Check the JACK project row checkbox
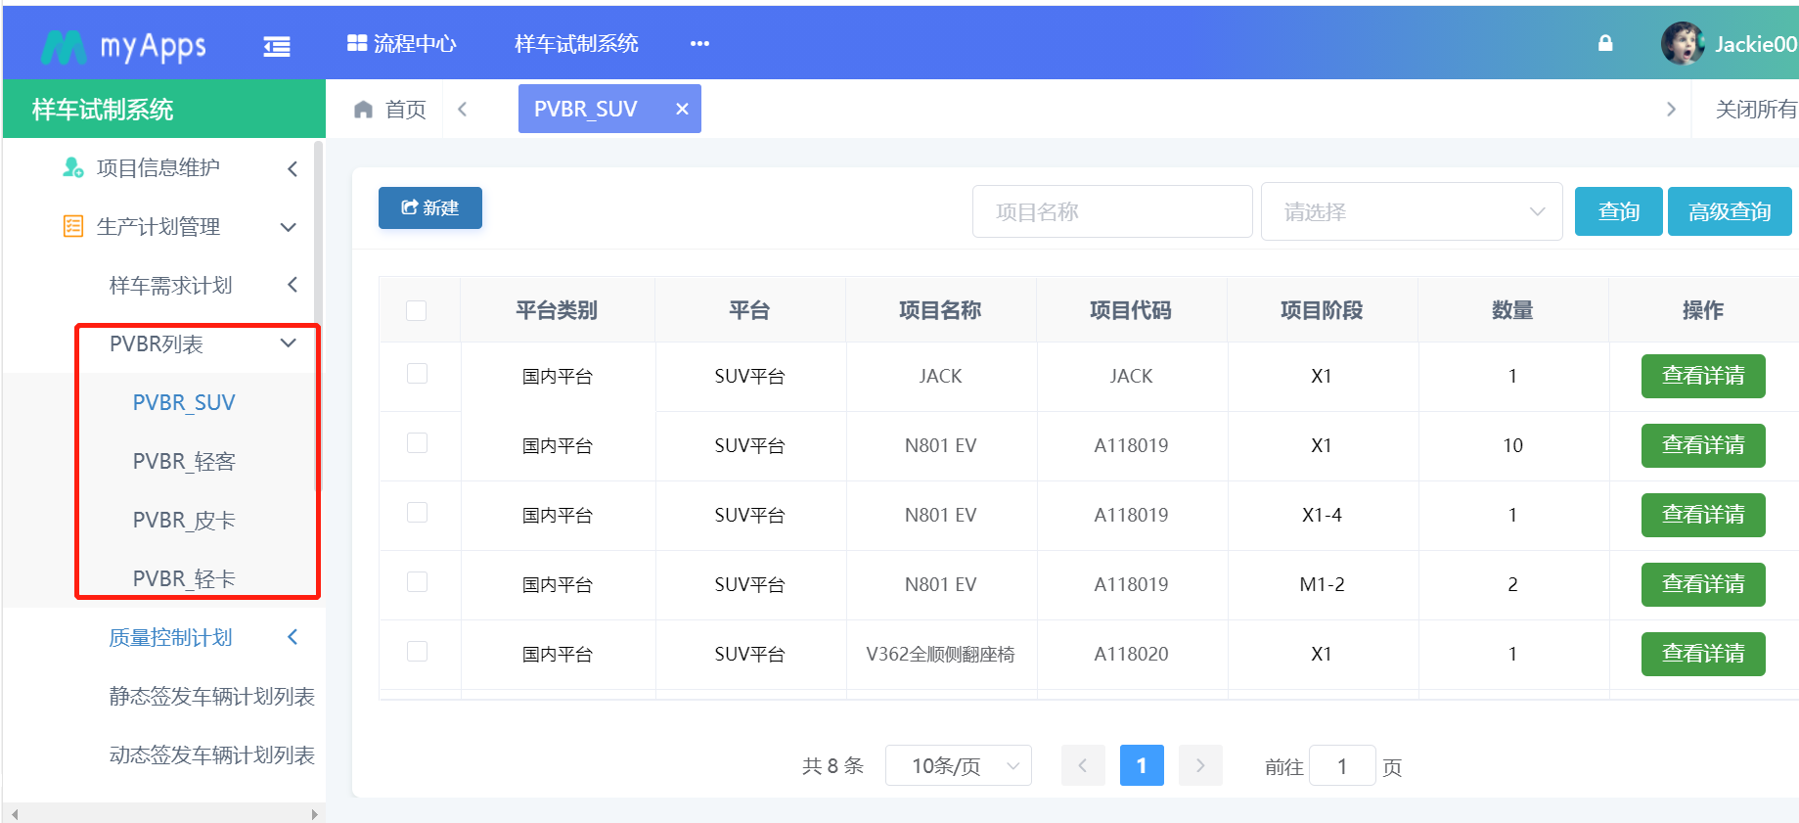Viewport: 1799px width, 823px height. (x=417, y=374)
